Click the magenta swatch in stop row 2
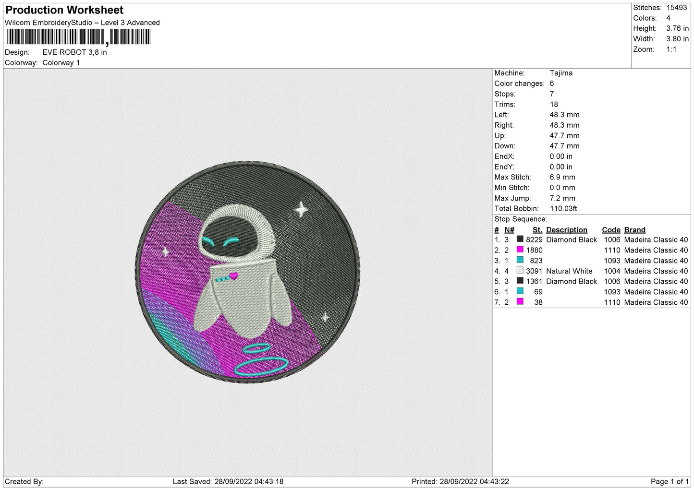This screenshot has width=694, height=490. pos(520,250)
